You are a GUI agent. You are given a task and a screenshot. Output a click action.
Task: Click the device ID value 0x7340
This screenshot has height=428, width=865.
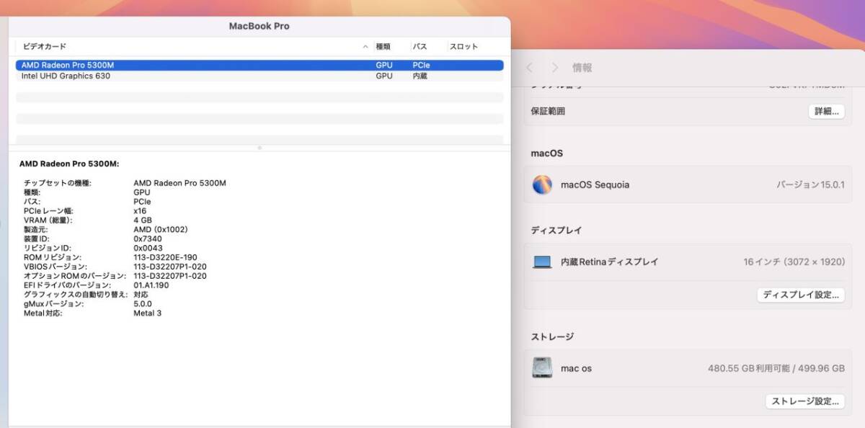148,238
